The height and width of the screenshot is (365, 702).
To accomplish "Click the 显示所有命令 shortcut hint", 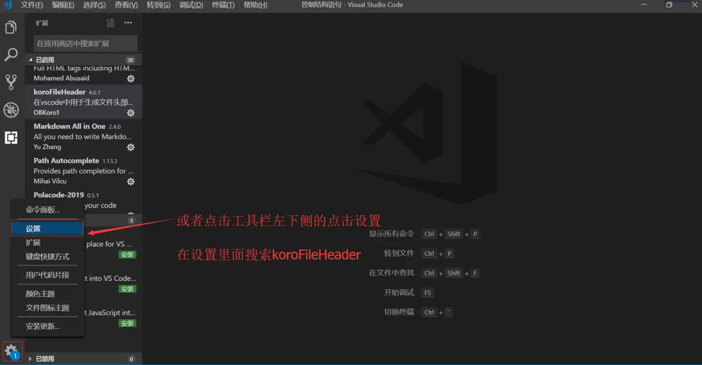I will pyautogui.click(x=425, y=234).
